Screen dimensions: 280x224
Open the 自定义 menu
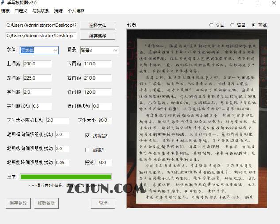(21, 11)
